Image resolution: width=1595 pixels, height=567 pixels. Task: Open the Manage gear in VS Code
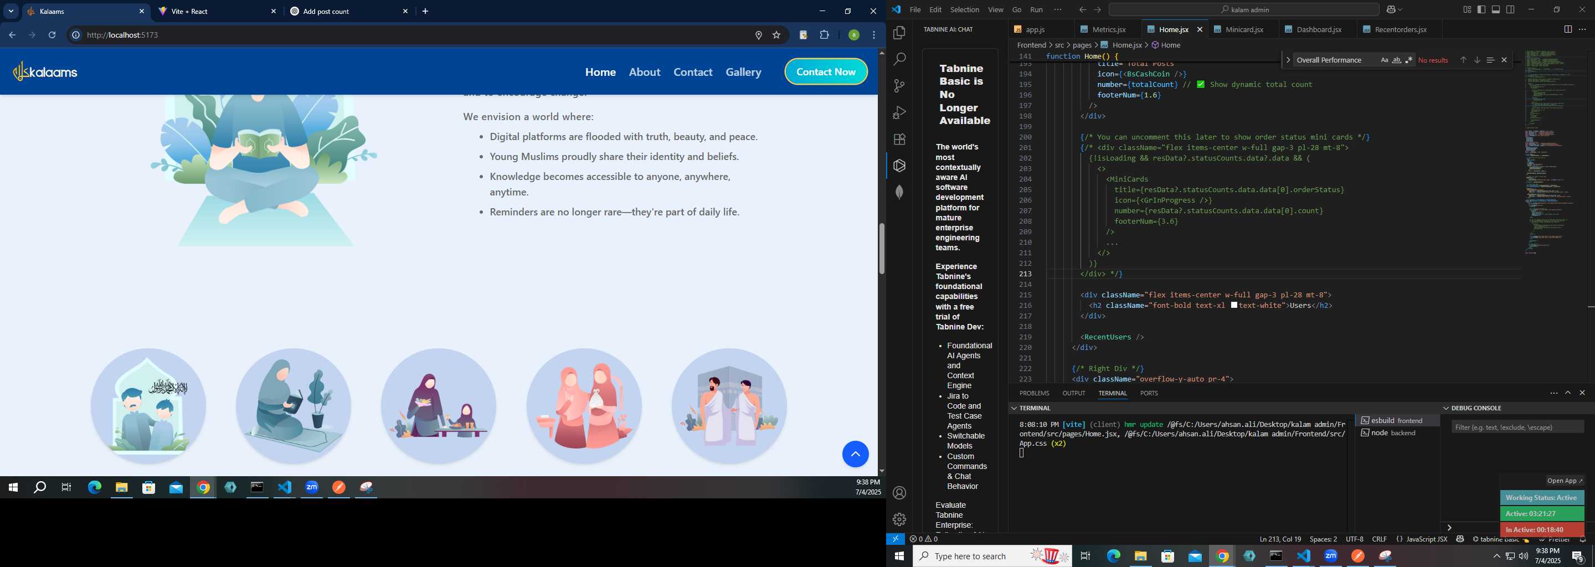click(899, 519)
